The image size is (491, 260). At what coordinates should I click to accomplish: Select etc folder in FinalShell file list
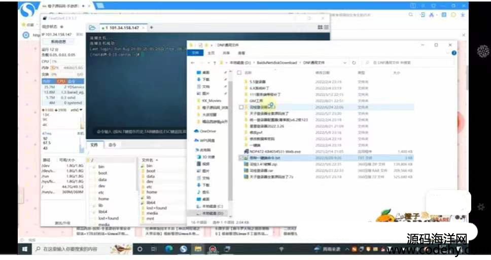pos(149,187)
